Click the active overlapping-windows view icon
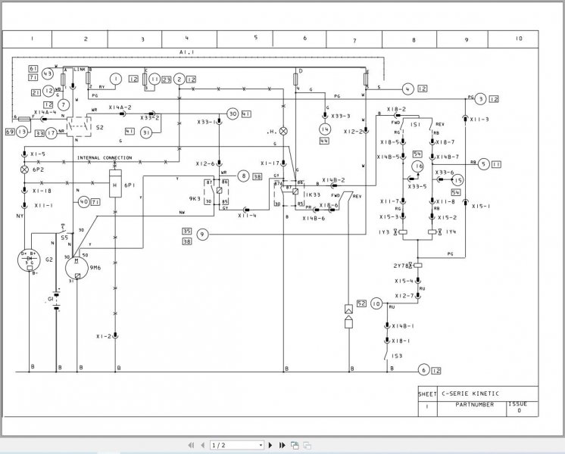 point(295,446)
